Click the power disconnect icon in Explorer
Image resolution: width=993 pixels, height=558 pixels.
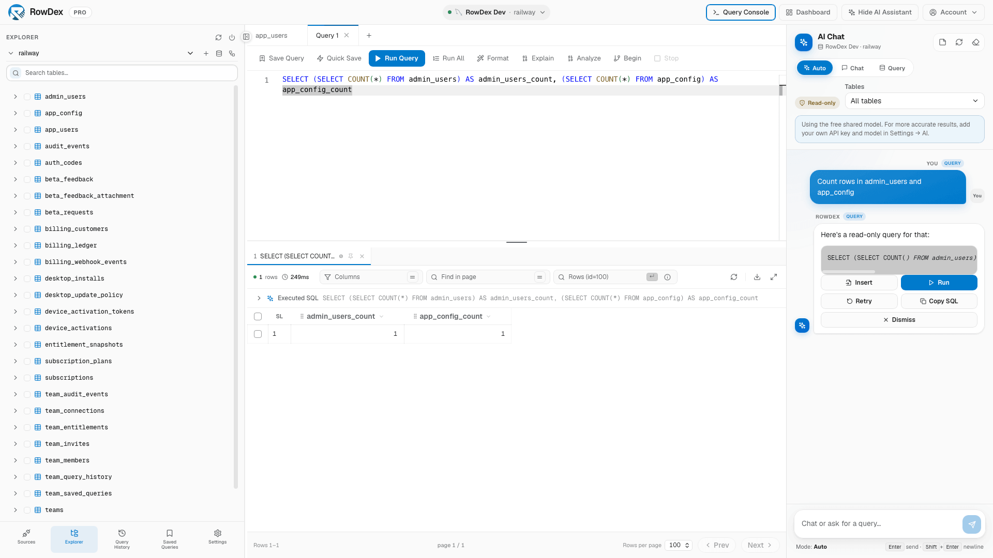point(232,37)
